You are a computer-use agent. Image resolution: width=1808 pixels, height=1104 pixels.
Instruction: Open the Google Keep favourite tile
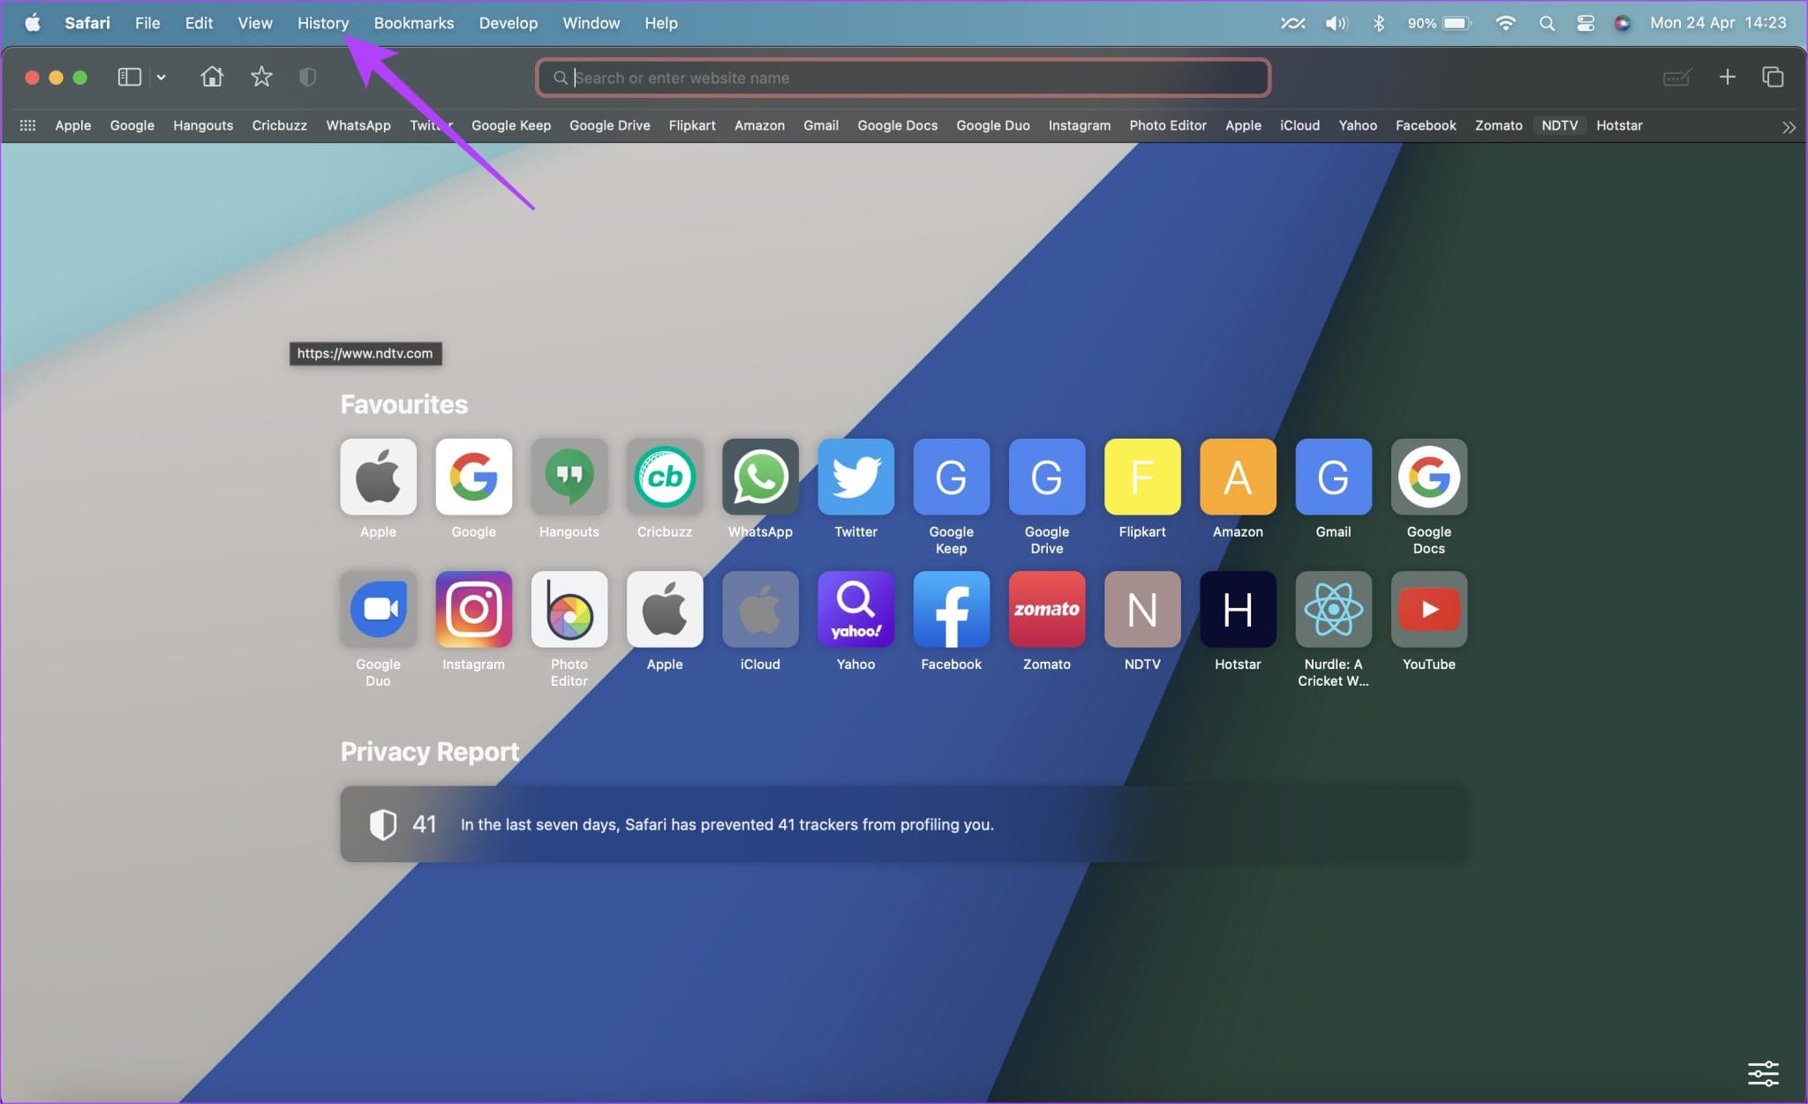point(951,477)
